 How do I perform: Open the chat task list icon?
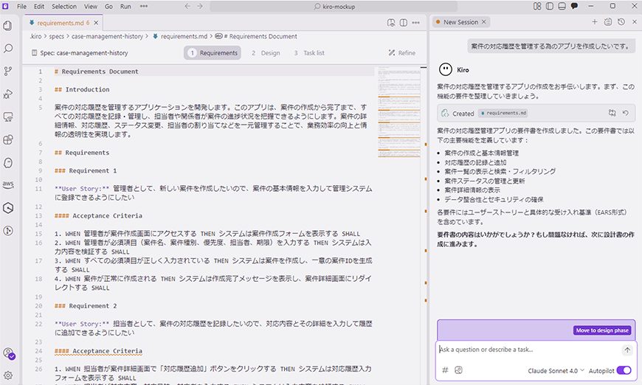(x=608, y=21)
